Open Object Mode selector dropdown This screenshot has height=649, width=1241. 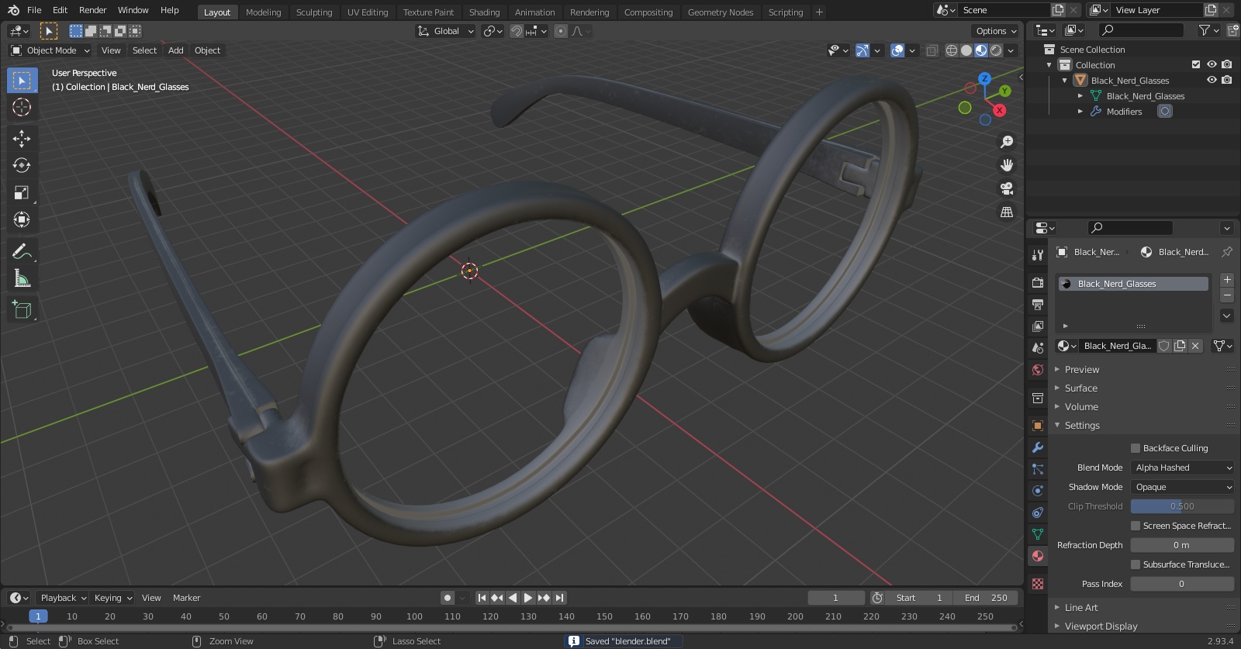[x=50, y=50]
